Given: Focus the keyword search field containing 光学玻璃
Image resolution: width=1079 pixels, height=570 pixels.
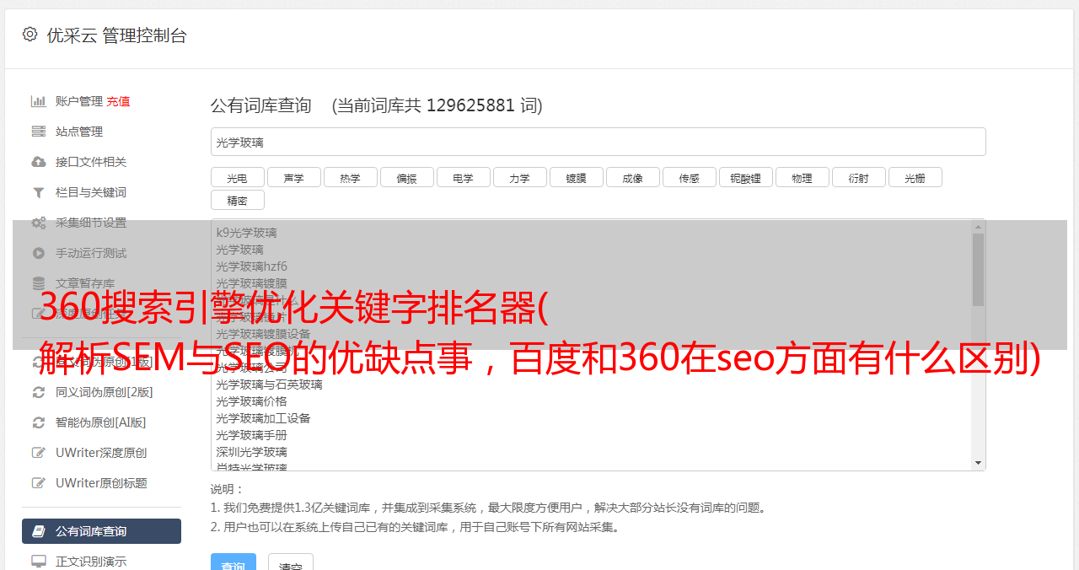Looking at the screenshot, I should tap(598, 142).
